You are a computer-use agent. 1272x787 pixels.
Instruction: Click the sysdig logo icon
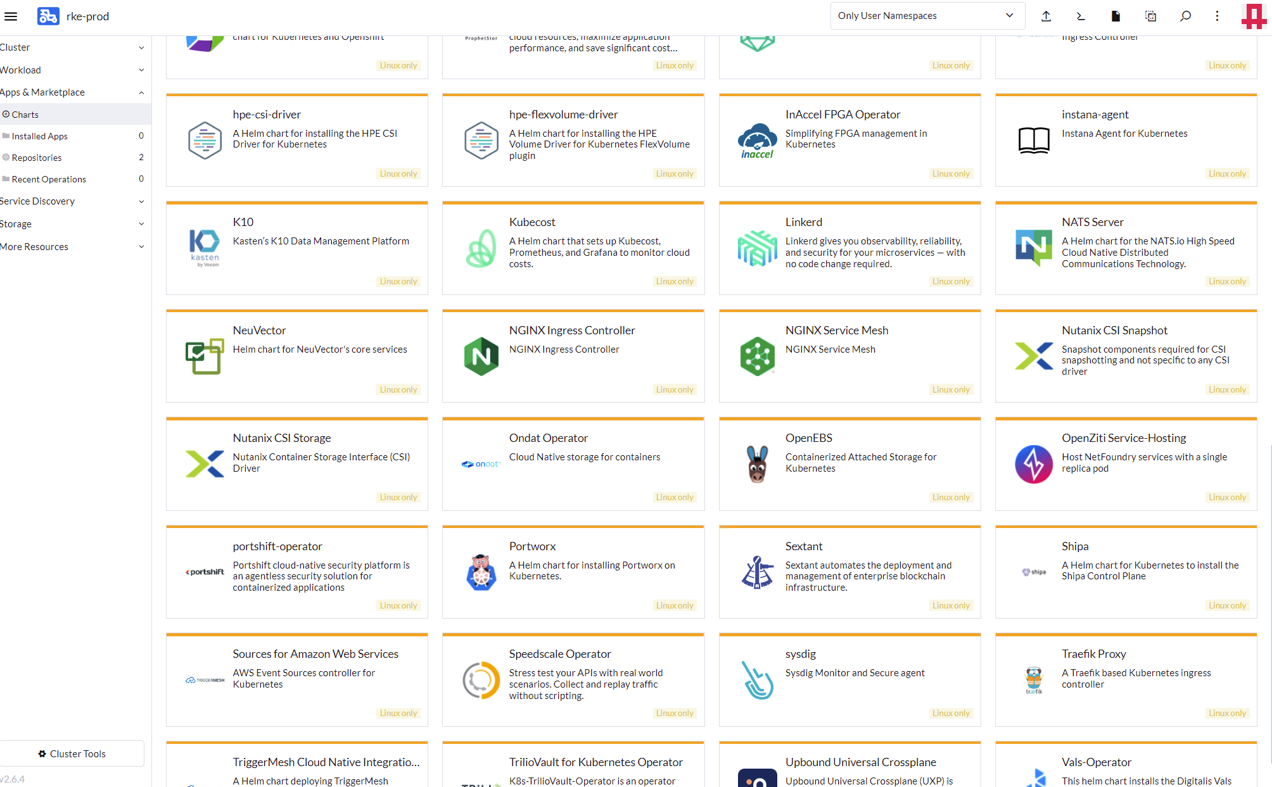pyautogui.click(x=757, y=680)
